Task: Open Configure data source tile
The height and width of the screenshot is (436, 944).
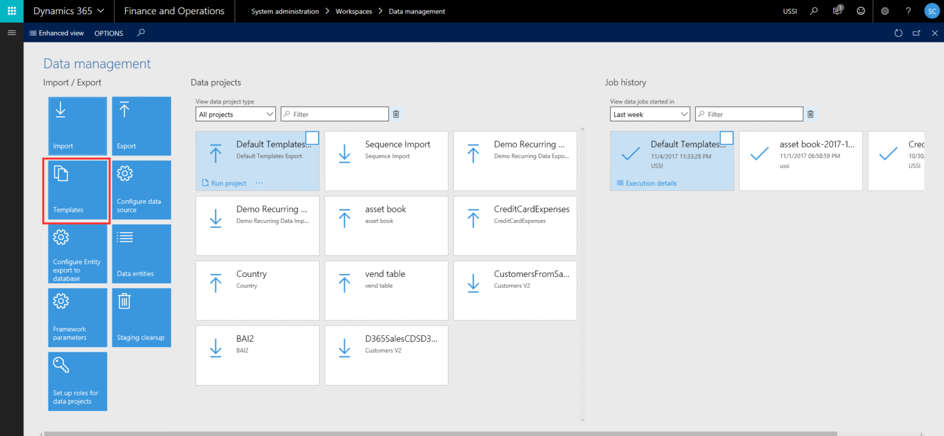Action: point(141,190)
